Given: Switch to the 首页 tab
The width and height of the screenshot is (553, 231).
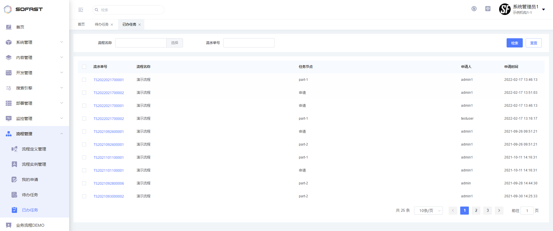Looking at the screenshot, I should (81, 24).
